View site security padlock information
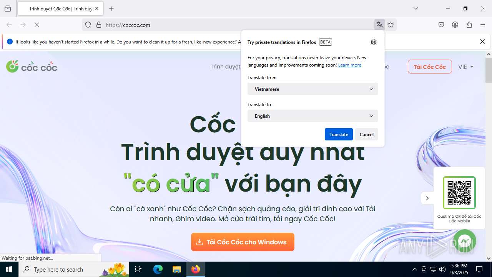 [99, 25]
